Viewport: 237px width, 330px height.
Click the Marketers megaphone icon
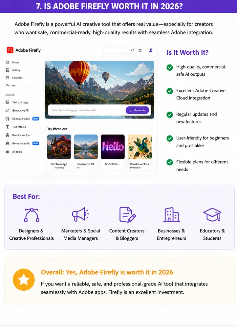pos(81,214)
